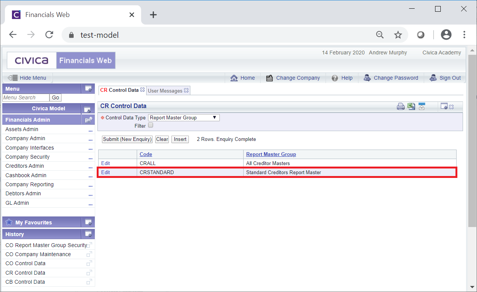Collapse the History panel
The width and height of the screenshot is (477, 292).
(88, 234)
